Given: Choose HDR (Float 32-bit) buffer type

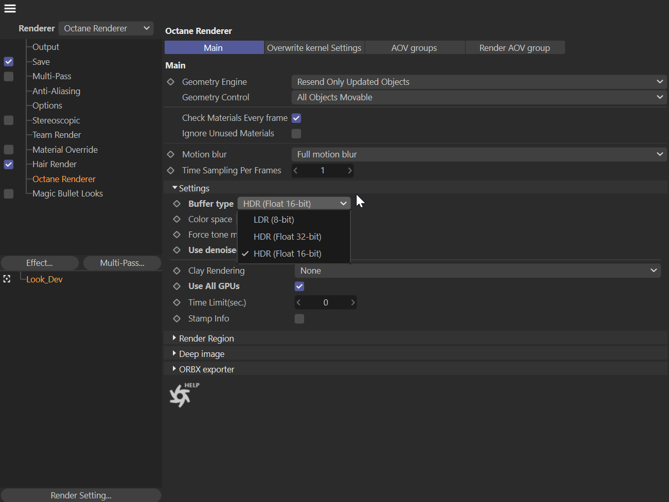Looking at the screenshot, I should (x=294, y=237).
